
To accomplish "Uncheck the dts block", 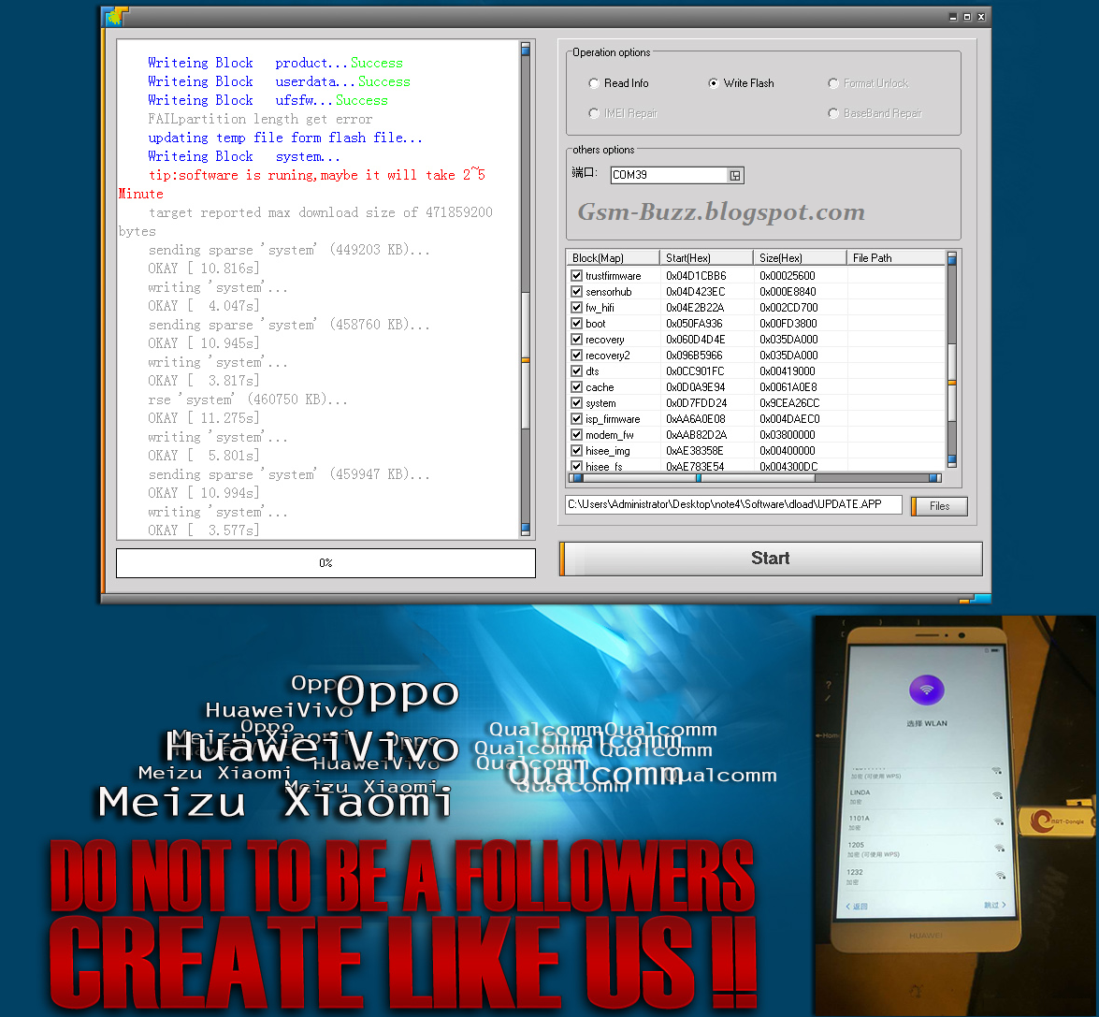I will click(577, 370).
